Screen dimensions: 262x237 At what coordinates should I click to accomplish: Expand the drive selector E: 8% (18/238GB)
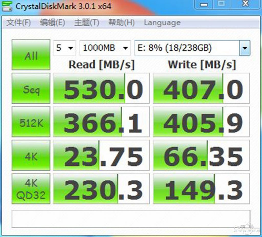(192, 48)
